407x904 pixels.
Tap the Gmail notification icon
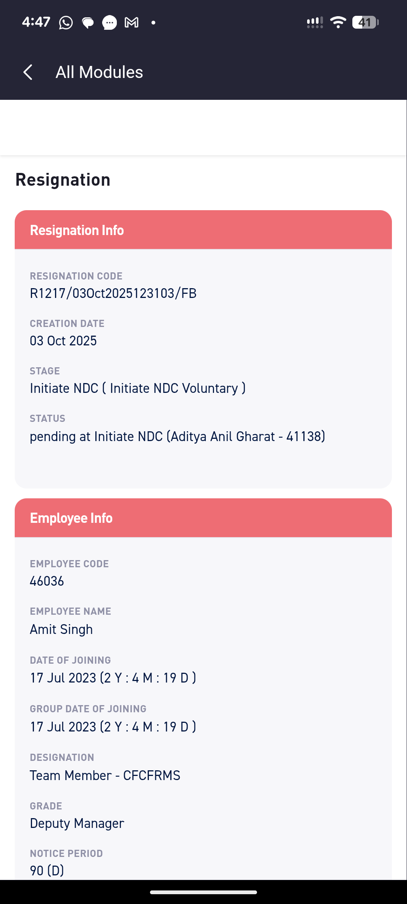132,23
